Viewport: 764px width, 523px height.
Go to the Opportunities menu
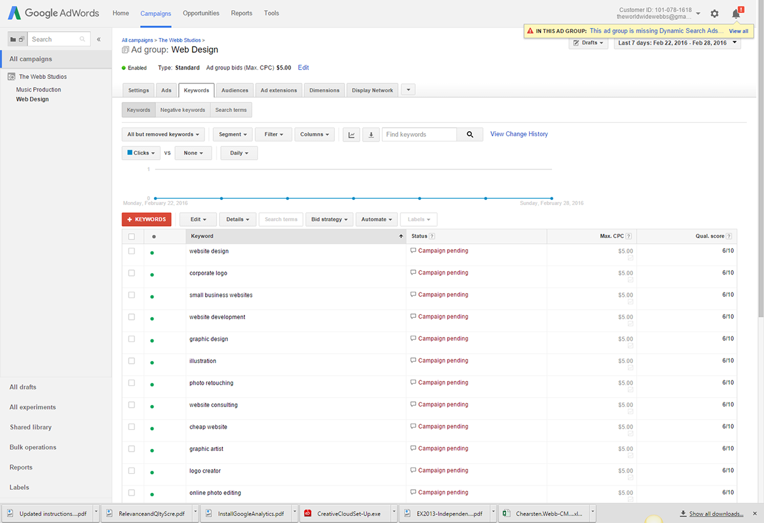201,13
